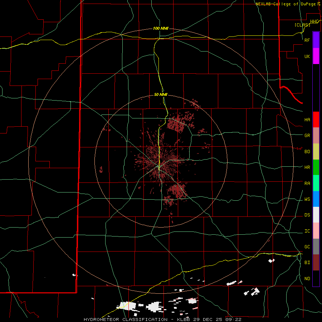
Task: Click the red HA legend swatch
Action: 316,119
